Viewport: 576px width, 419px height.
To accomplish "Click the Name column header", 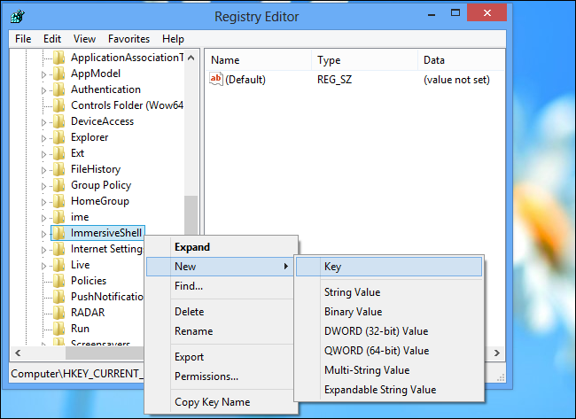I will [x=258, y=60].
